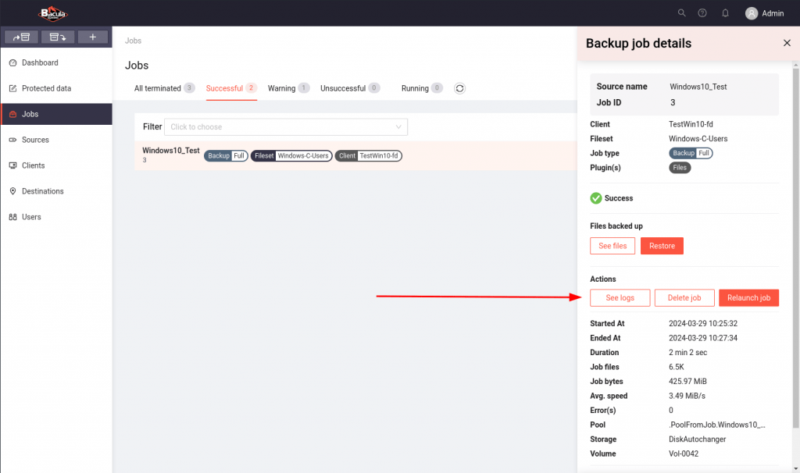Open Protected data in the sidebar
The width and height of the screenshot is (800, 473).
click(46, 88)
